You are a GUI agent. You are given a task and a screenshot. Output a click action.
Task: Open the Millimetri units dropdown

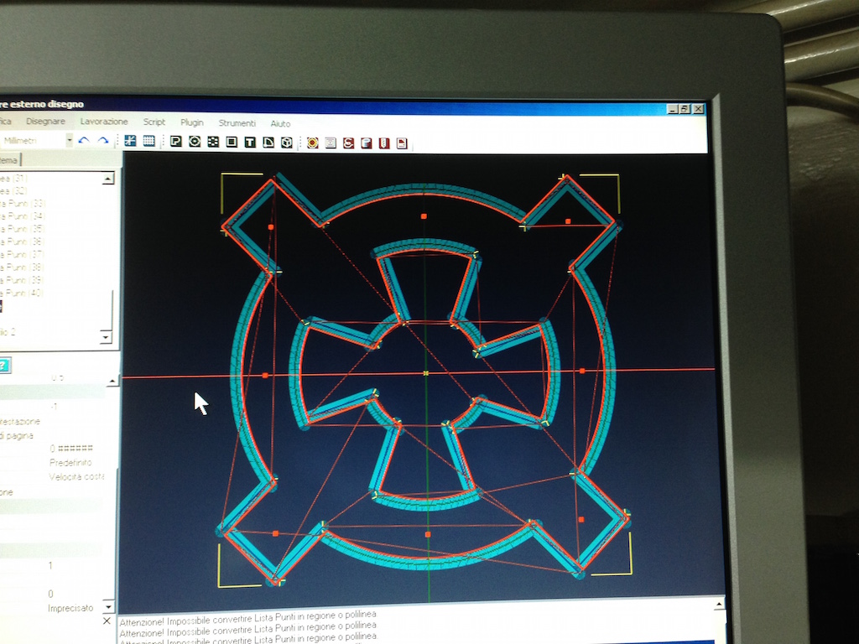click(x=69, y=141)
